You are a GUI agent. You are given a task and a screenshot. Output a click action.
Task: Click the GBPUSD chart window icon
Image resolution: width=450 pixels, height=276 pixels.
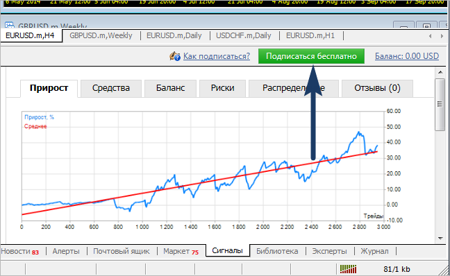pyautogui.click(x=10, y=25)
